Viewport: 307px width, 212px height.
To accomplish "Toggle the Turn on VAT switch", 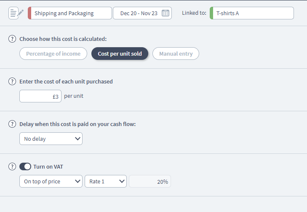I will tap(25, 166).
